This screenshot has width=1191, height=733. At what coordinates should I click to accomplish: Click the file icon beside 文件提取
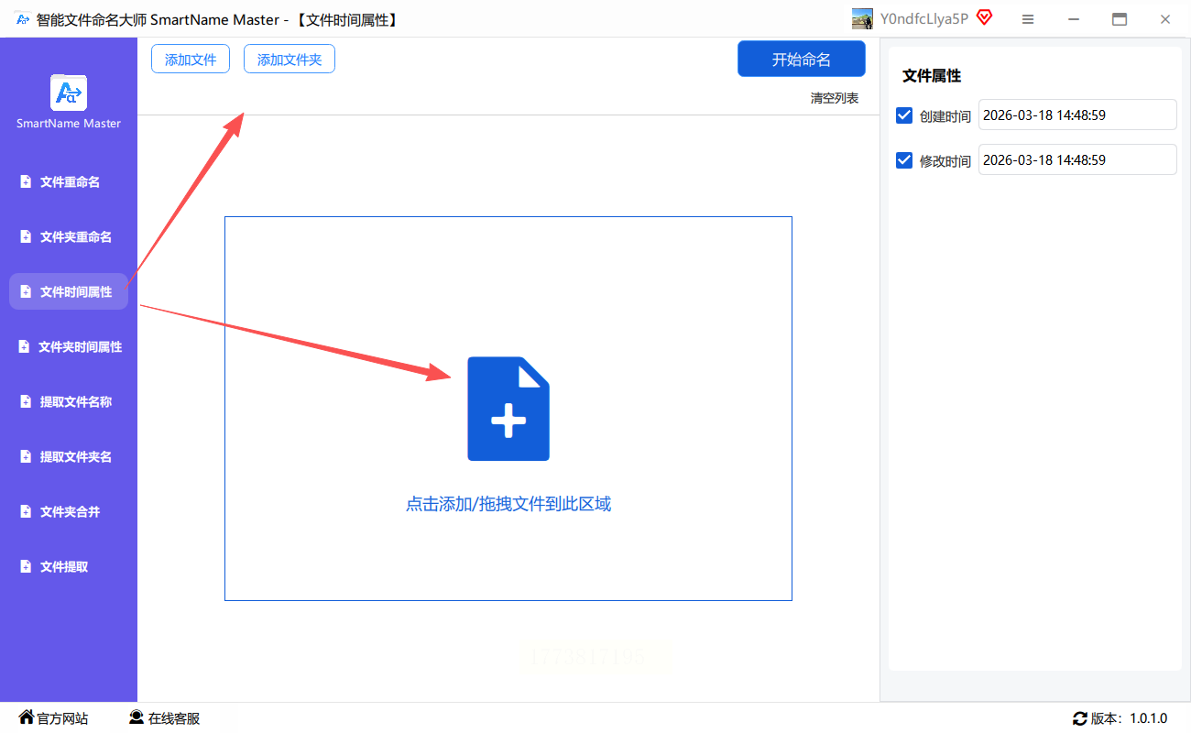(x=26, y=566)
